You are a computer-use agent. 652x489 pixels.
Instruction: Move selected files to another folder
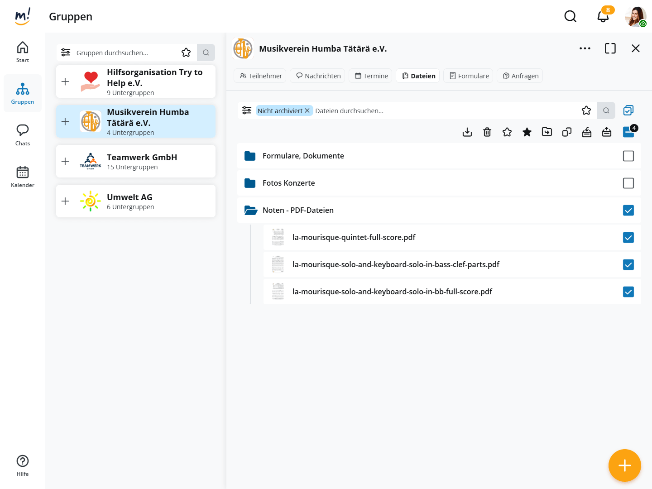click(x=547, y=132)
